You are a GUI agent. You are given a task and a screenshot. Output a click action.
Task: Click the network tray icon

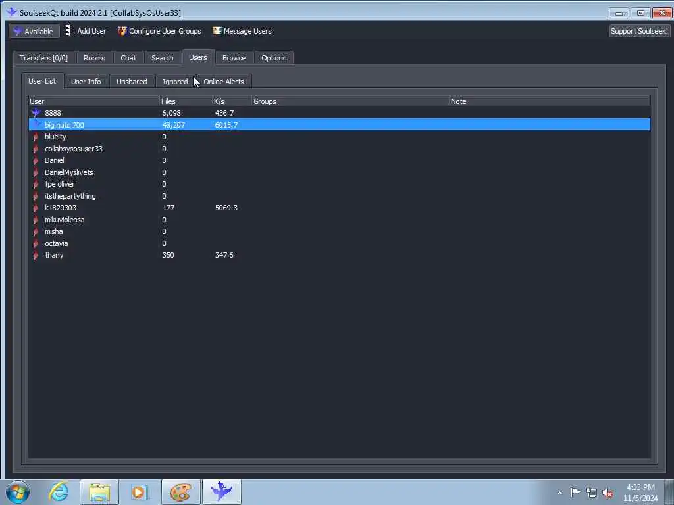pyautogui.click(x=592, y=493)
